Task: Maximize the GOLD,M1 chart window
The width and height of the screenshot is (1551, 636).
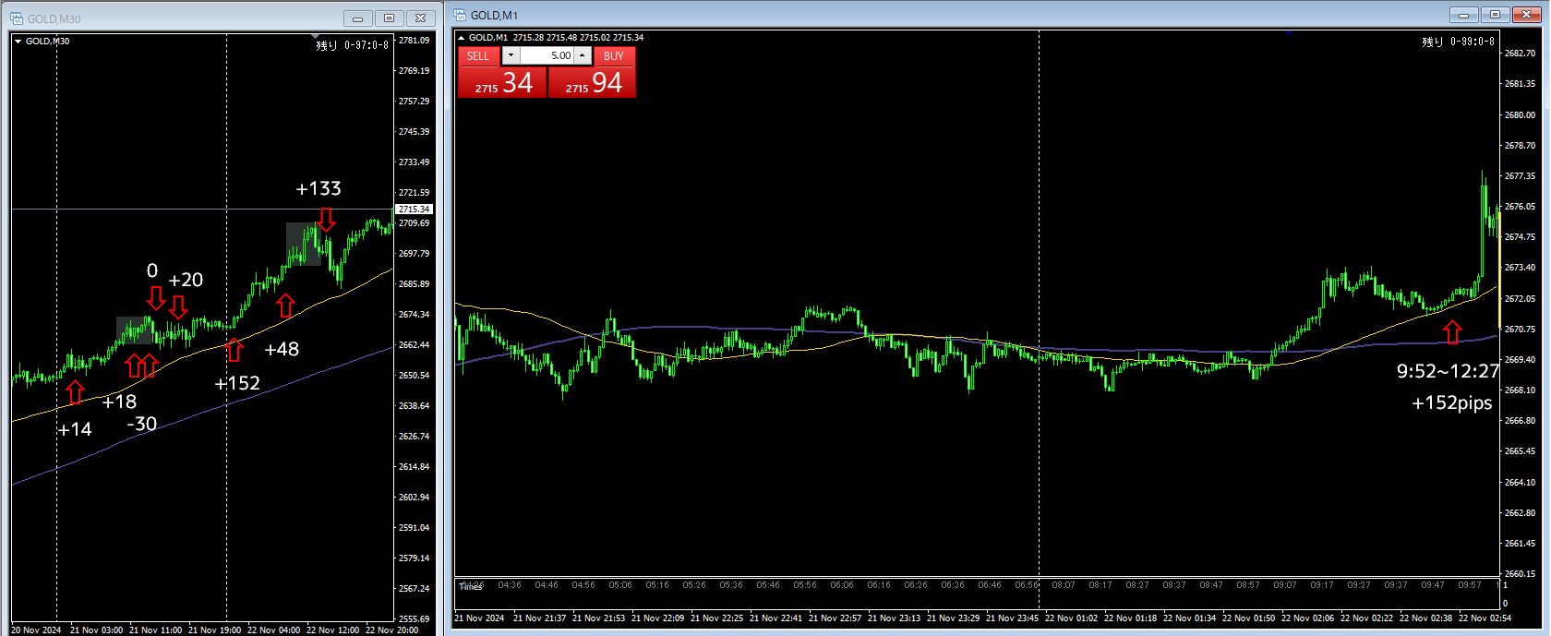Action: [x=1496, y=15]
